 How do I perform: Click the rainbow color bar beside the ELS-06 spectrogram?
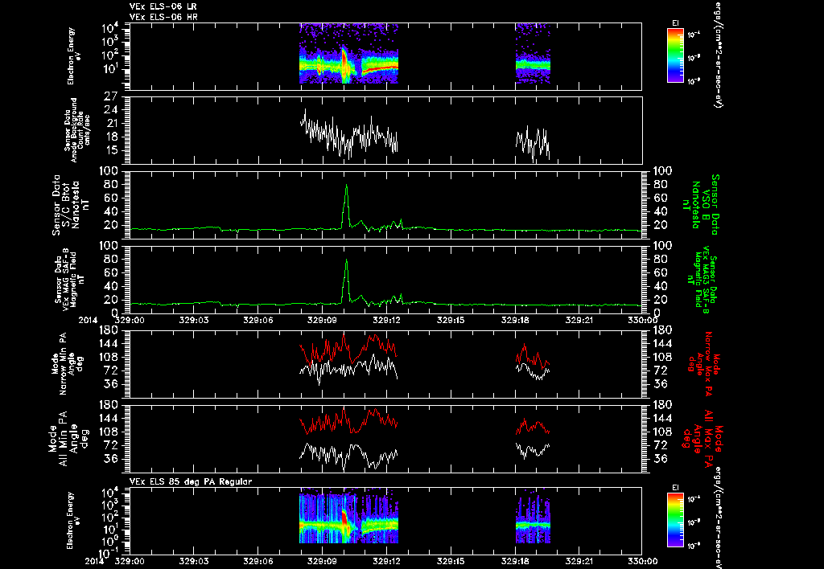click(675, 55)
